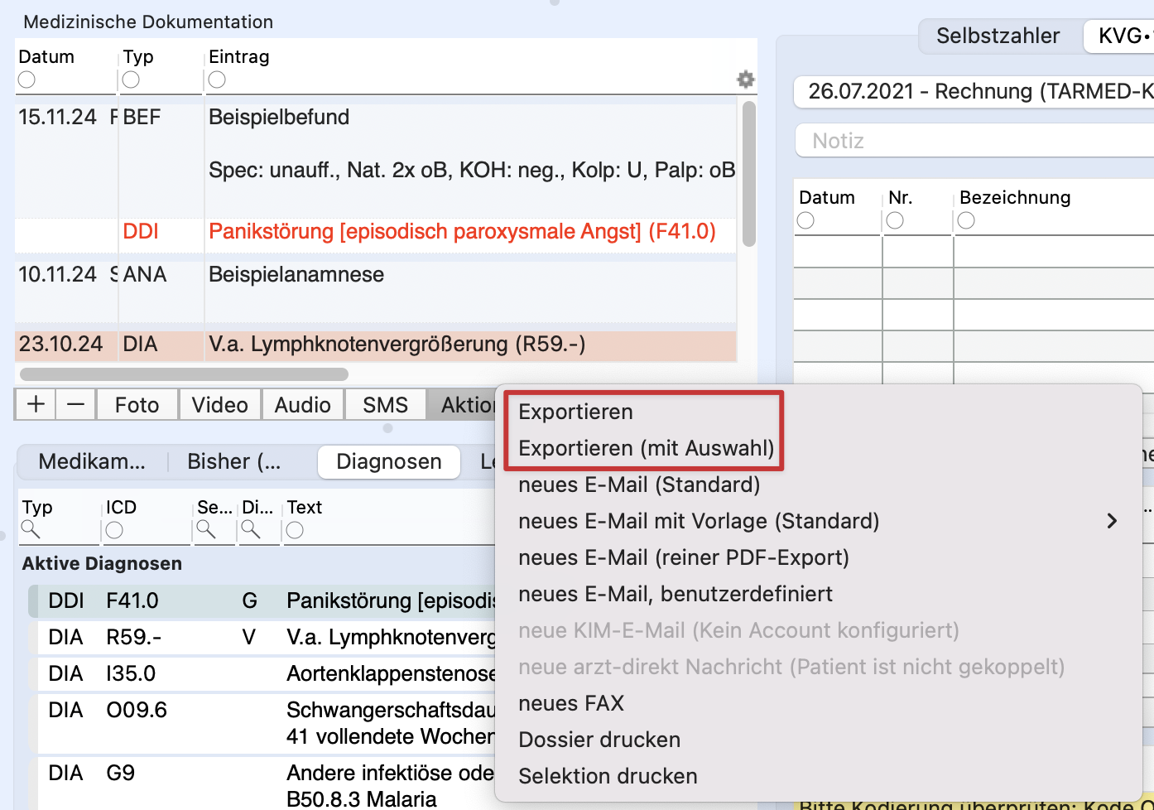This screenshot has width=1154, height=810.
Task: Switch to Diagnosen tab
Action: [x=389, y=461]
